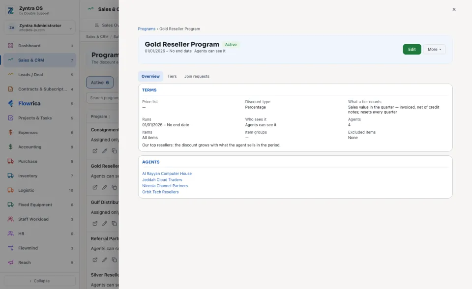This screenshot has height=289, width=472.
Task: Click the Logistic truck icon
Action: pyautogui.click(x=10, y=190)
